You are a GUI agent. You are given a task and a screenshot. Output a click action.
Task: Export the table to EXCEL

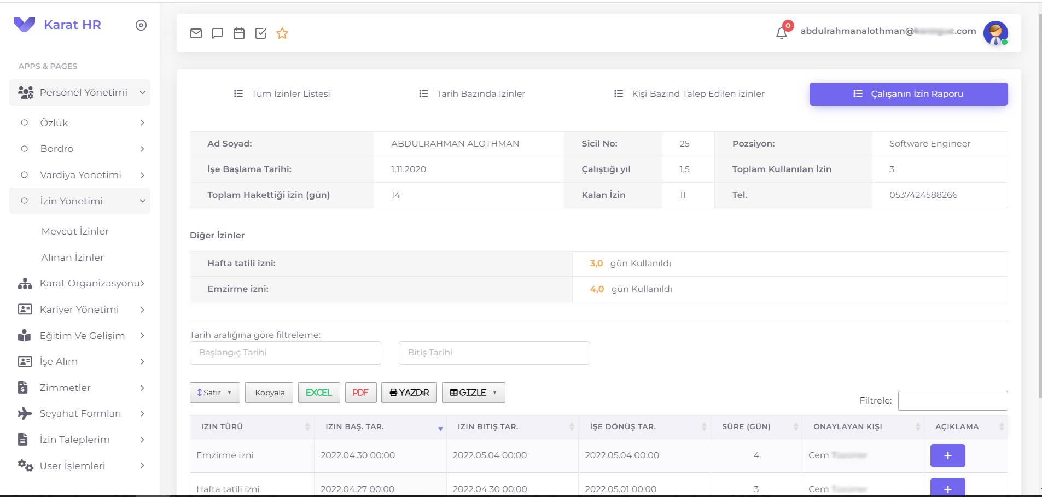[318, 392]
